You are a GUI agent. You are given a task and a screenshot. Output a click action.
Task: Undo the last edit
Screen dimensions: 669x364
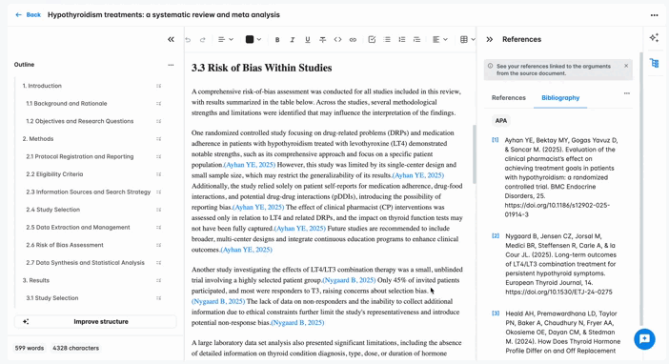tap(188, 40)
